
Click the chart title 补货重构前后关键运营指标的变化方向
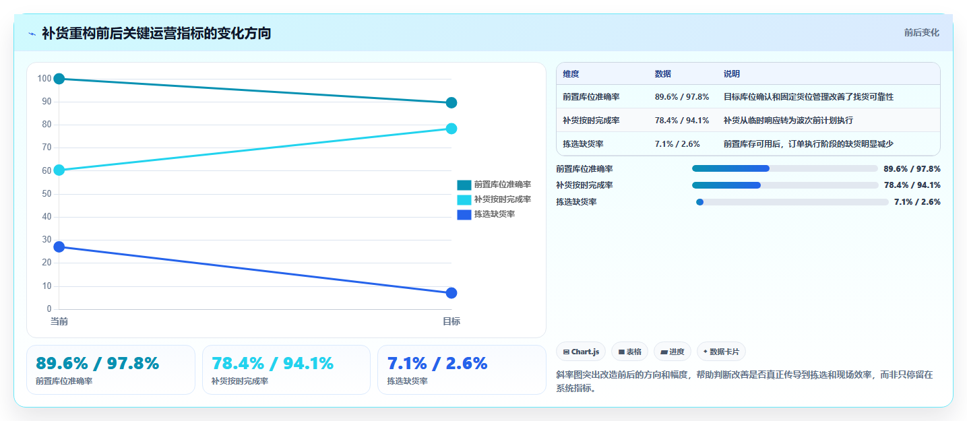point(156,34)
